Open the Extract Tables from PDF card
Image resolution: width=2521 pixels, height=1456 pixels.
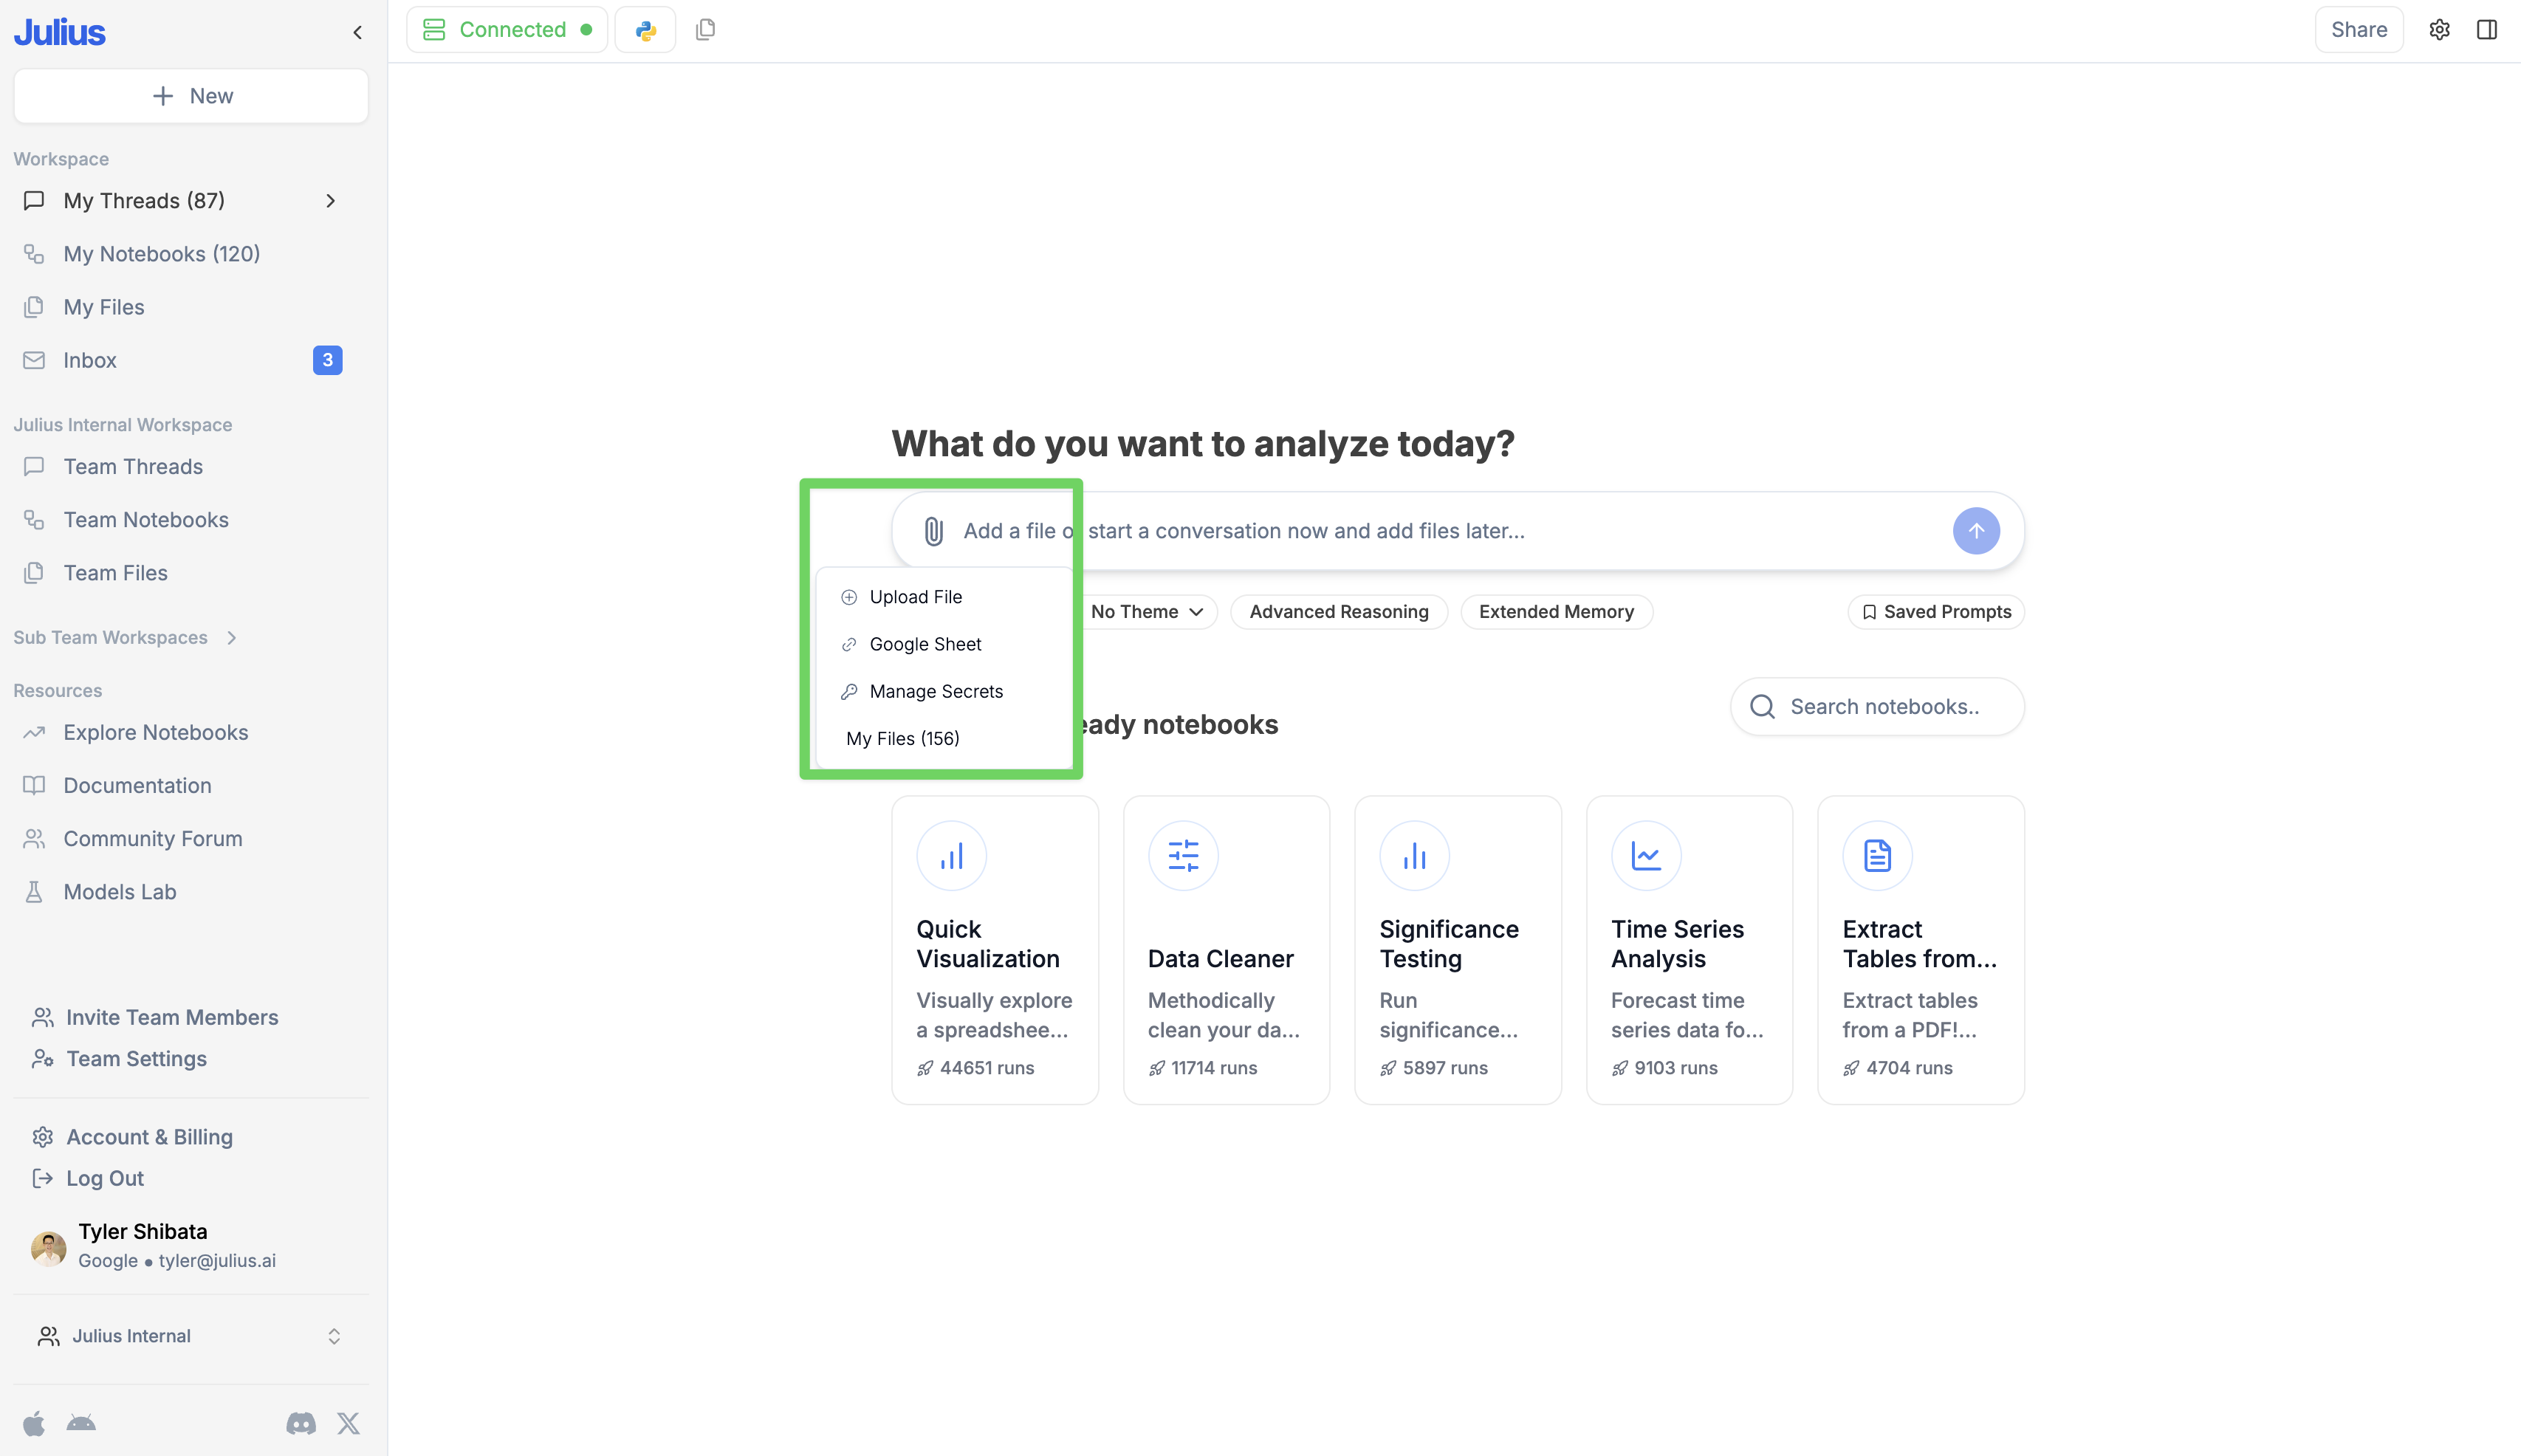point(1921,950)
